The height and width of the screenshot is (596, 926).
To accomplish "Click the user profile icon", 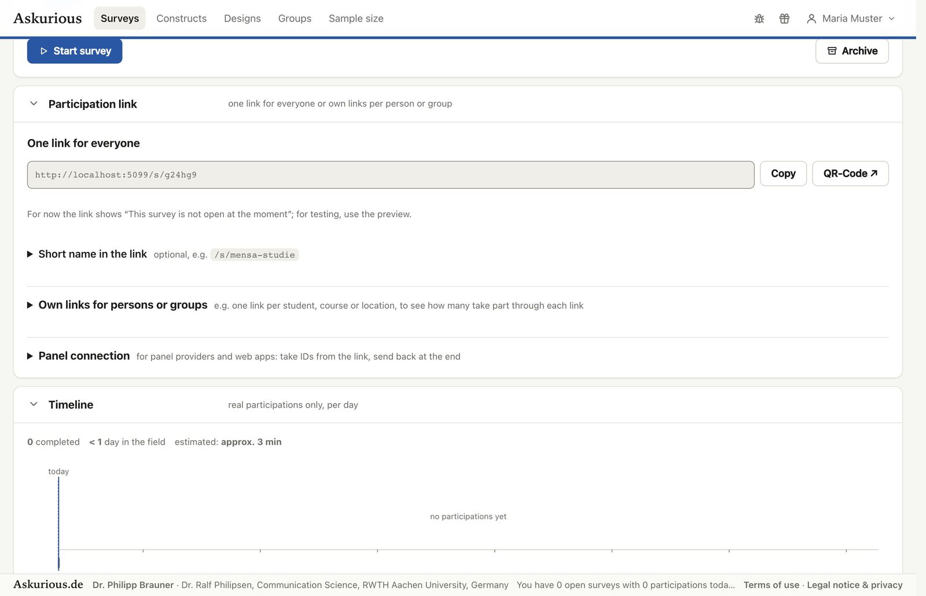I will click(811, 19).
